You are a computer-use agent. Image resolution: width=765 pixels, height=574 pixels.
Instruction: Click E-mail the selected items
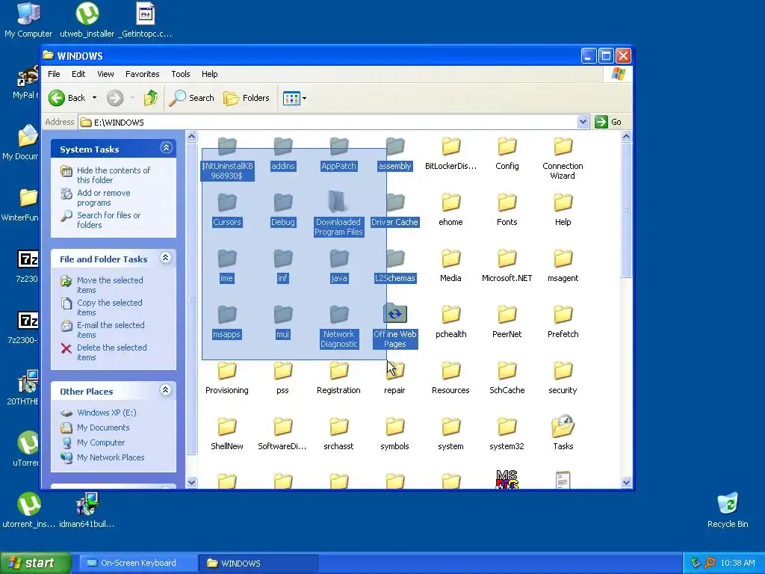coord(111,330)
